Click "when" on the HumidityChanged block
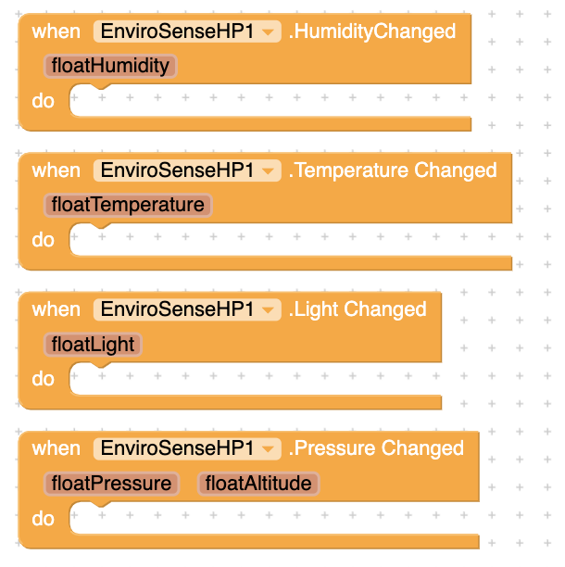This screenshot has width=565, height=567. pos(56,31)
